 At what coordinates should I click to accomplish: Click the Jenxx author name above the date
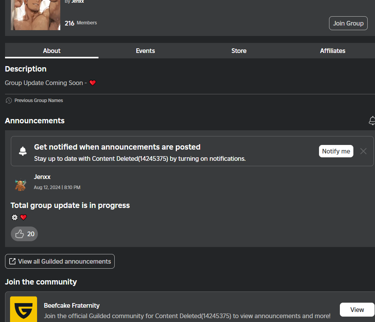click(x=42, y=177)
